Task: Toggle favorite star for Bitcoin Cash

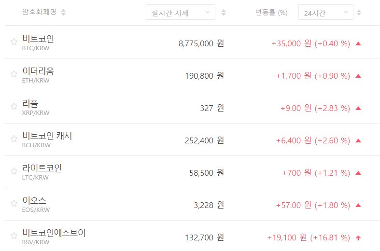Action: point(14,139)
